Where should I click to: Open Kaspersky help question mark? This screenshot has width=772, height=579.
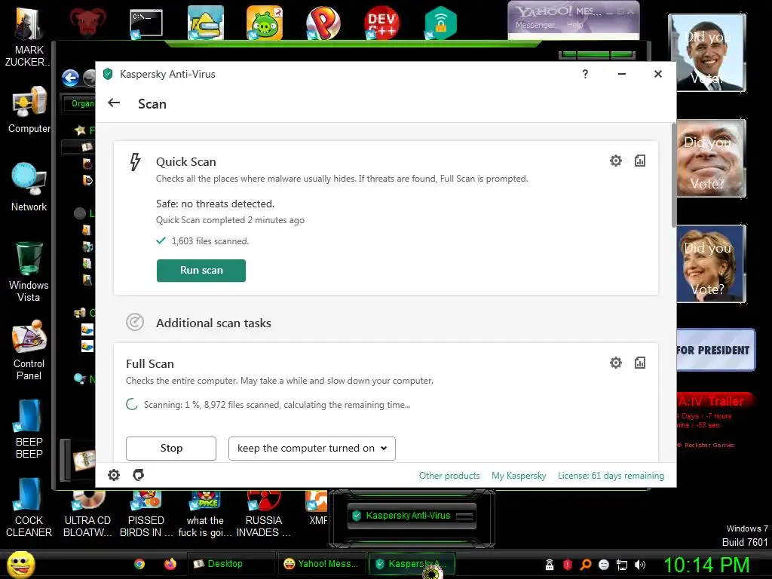(585, 74)
